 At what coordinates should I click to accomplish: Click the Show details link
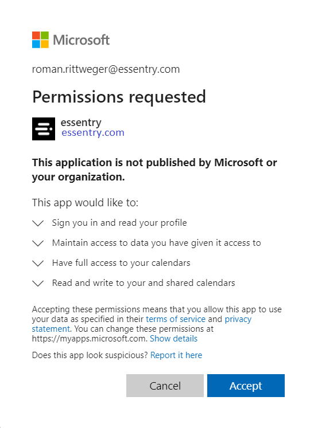point(174,339)
